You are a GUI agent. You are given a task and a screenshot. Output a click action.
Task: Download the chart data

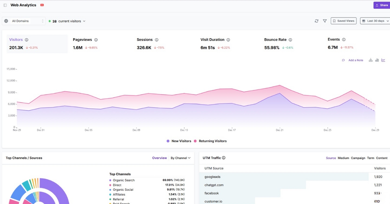(370, 60)
